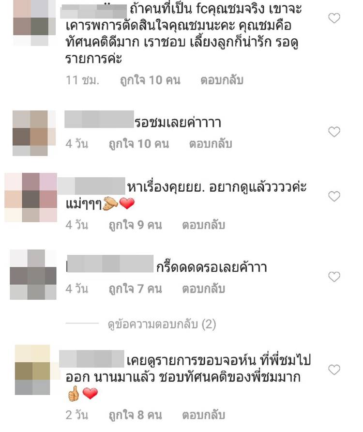Tap heart on 'รอชมเลยค่าาาา' comment

[334, 132]
